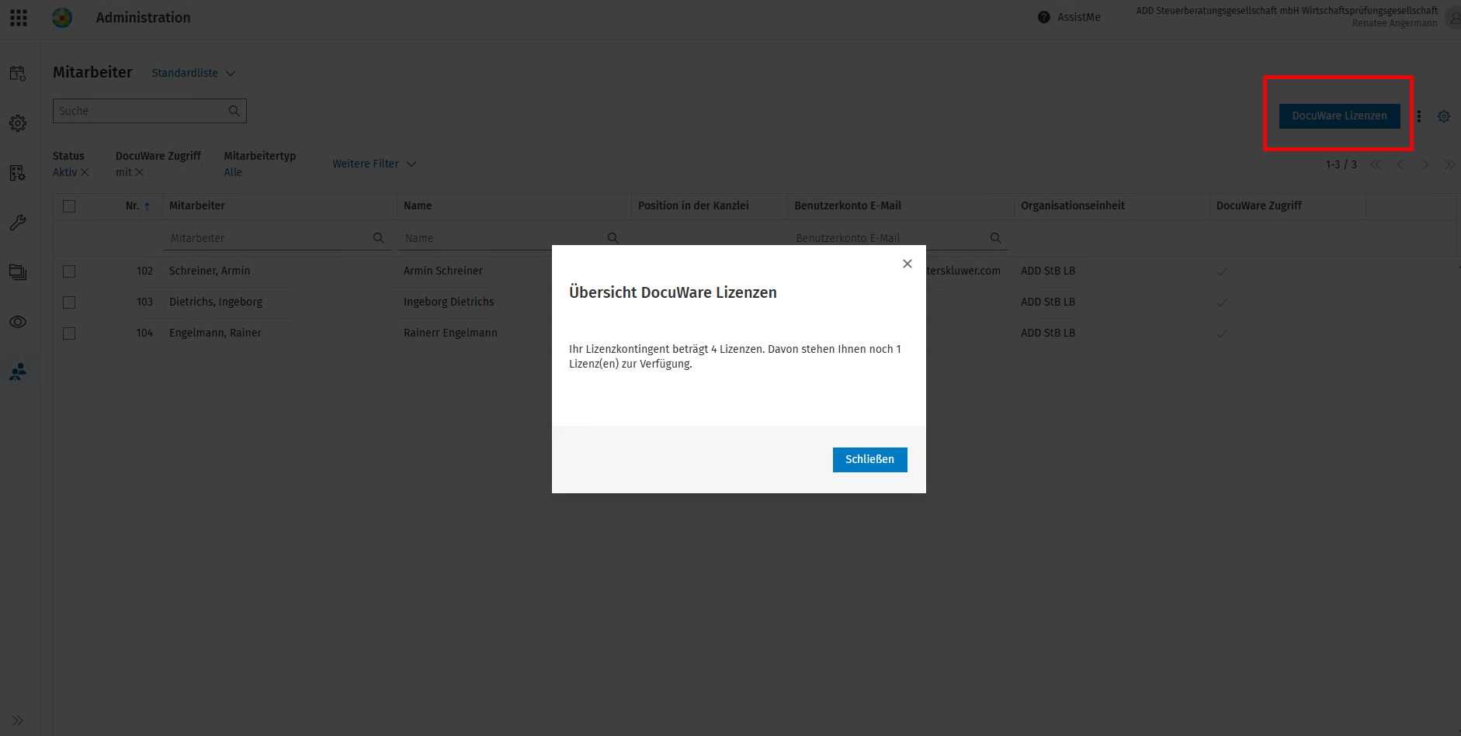This screenshot has height=736, width=1461.
Task: Click the DocuWare Zugriff column header
Action: pyautogui.click(x=1259, y=206)
